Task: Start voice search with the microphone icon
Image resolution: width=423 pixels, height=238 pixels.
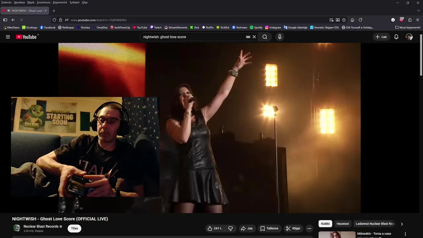Action: click(x=280, y=37)
